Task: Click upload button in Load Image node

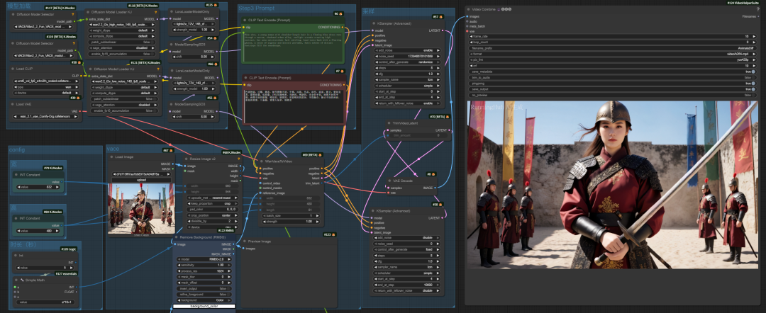Action: tap(142, 179)
